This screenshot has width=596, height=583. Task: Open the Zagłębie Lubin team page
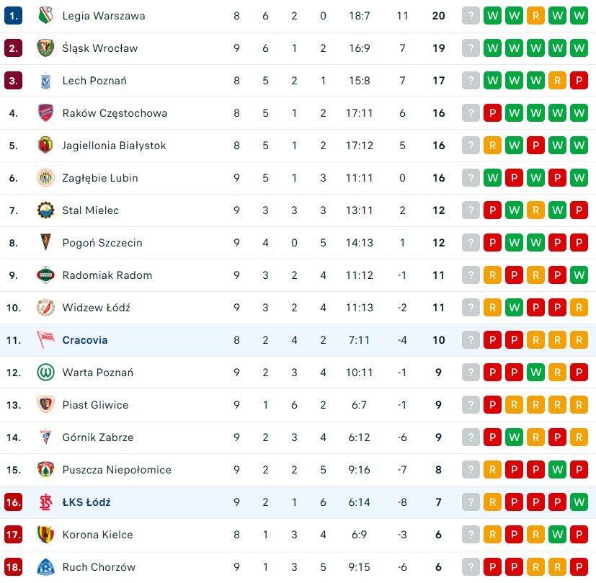[99, 178]
